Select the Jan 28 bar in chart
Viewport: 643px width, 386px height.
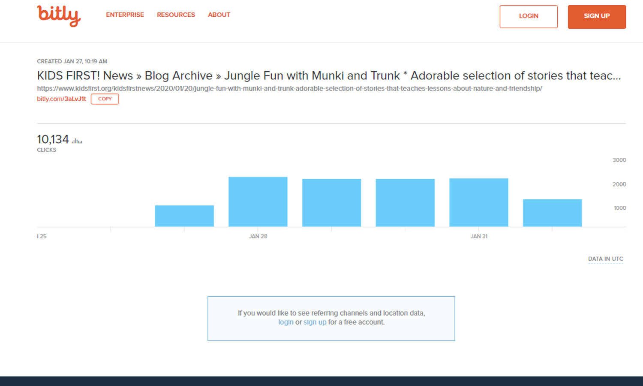258,202
